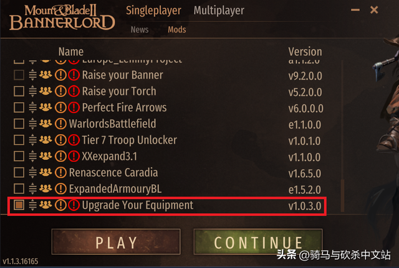The height and width of the screenshot is (268, 399).
Task: Select the Mods tab
Action: pyautogui.click(x=177, y=30)
